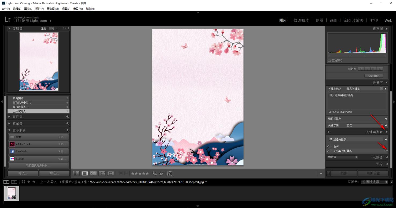The image size is (396, 208).
Task: Toggle auto sync switch beside 同步
Action: 328,173
